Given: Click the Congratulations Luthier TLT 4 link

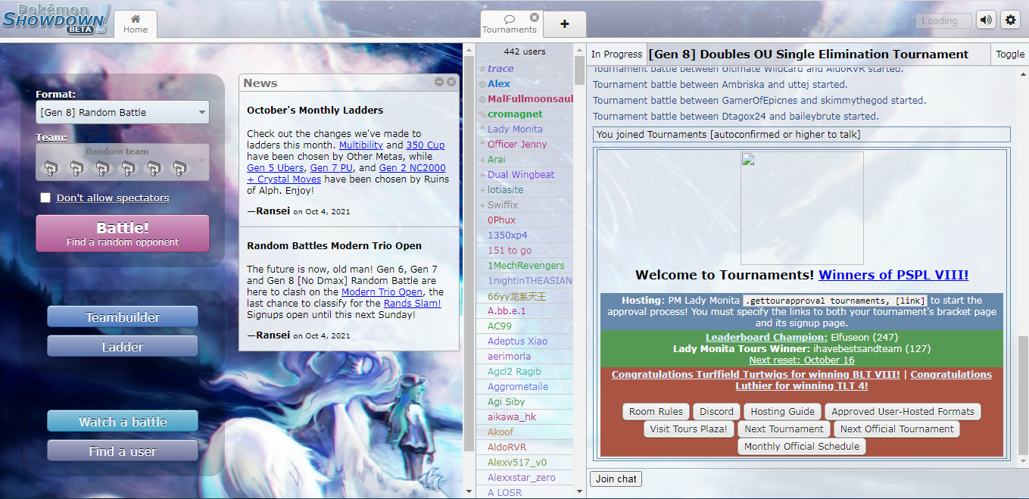Looking at the screenshot, I should coord(863,380).
